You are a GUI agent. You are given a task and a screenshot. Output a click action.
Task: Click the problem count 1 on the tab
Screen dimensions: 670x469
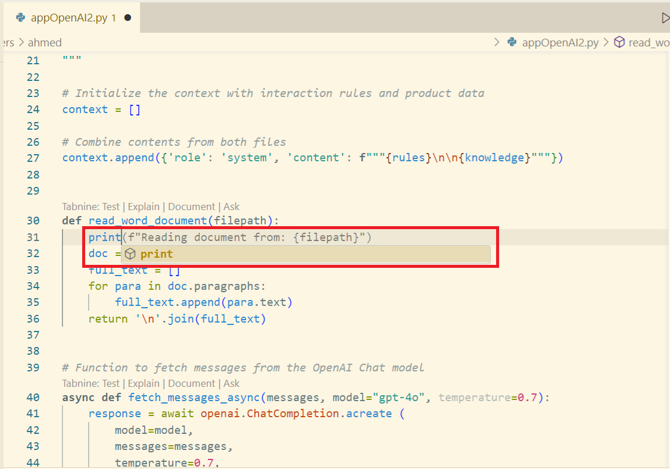pyautogui.click(x=114, y=17)
